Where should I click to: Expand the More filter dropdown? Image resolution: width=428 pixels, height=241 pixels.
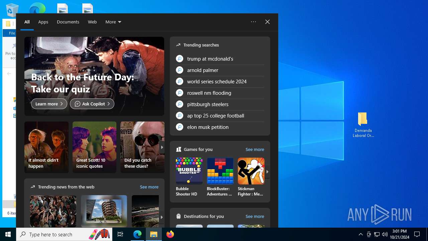(113, 22)
